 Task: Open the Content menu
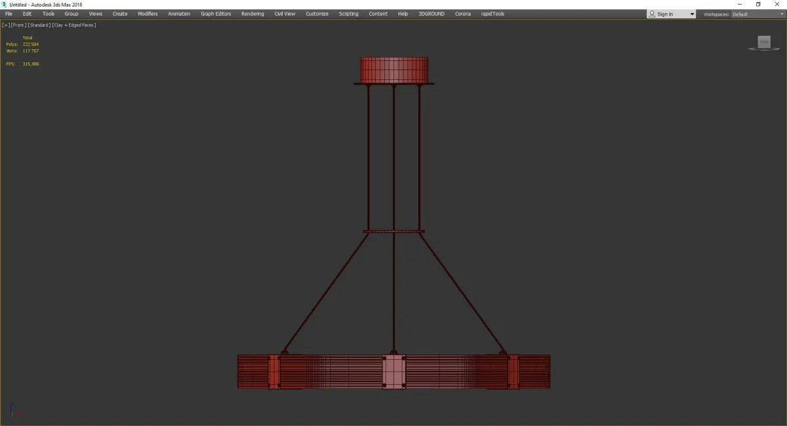pyautogui.click(x=378, y=14)
